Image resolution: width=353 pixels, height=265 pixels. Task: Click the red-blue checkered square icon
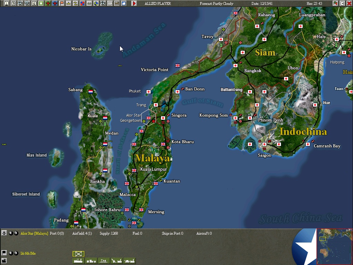pyautogui.click(x=82, y=3)
